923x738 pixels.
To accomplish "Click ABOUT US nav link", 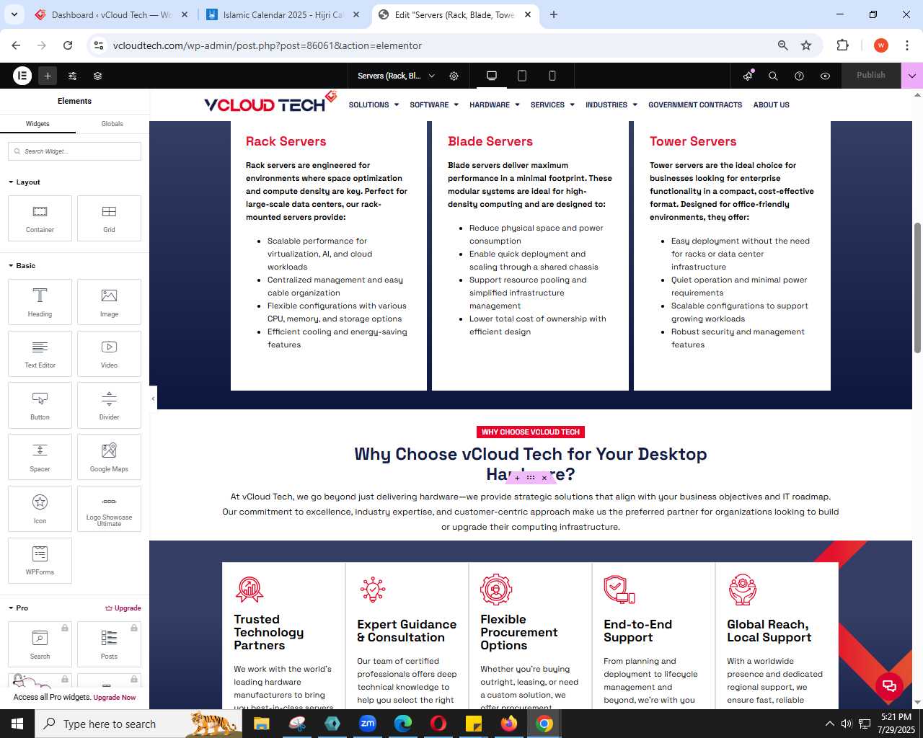I will pyautogui.click(x=772, y=105).
